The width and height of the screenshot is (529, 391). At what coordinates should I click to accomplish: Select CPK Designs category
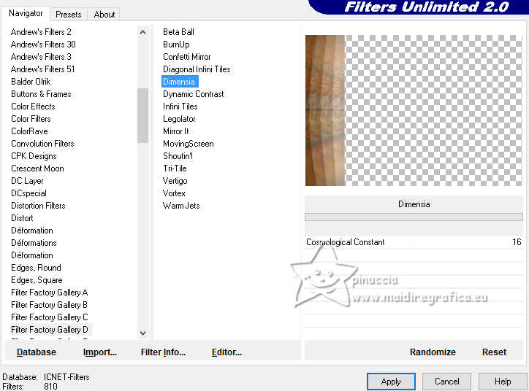pos(34,156)
